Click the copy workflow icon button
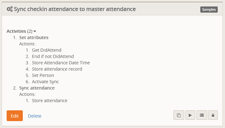Screen dimensions: 225x128 [x=179, y=115]
